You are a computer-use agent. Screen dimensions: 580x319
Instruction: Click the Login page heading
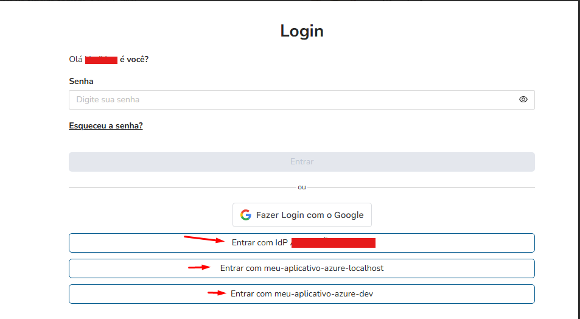[x=302, y=31]
